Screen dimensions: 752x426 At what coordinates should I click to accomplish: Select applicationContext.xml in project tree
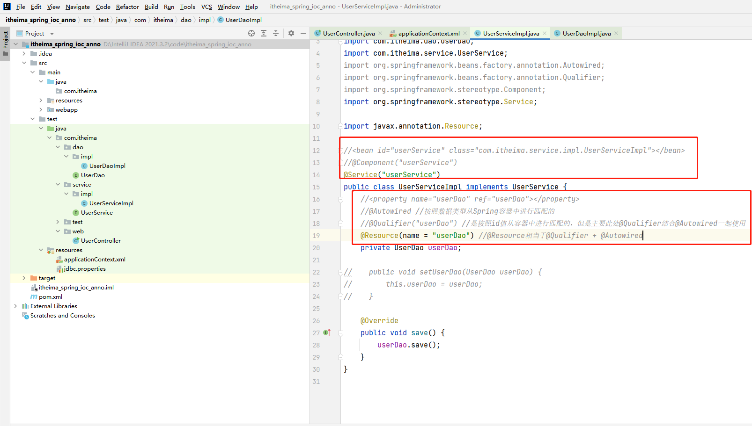point(95,259)
